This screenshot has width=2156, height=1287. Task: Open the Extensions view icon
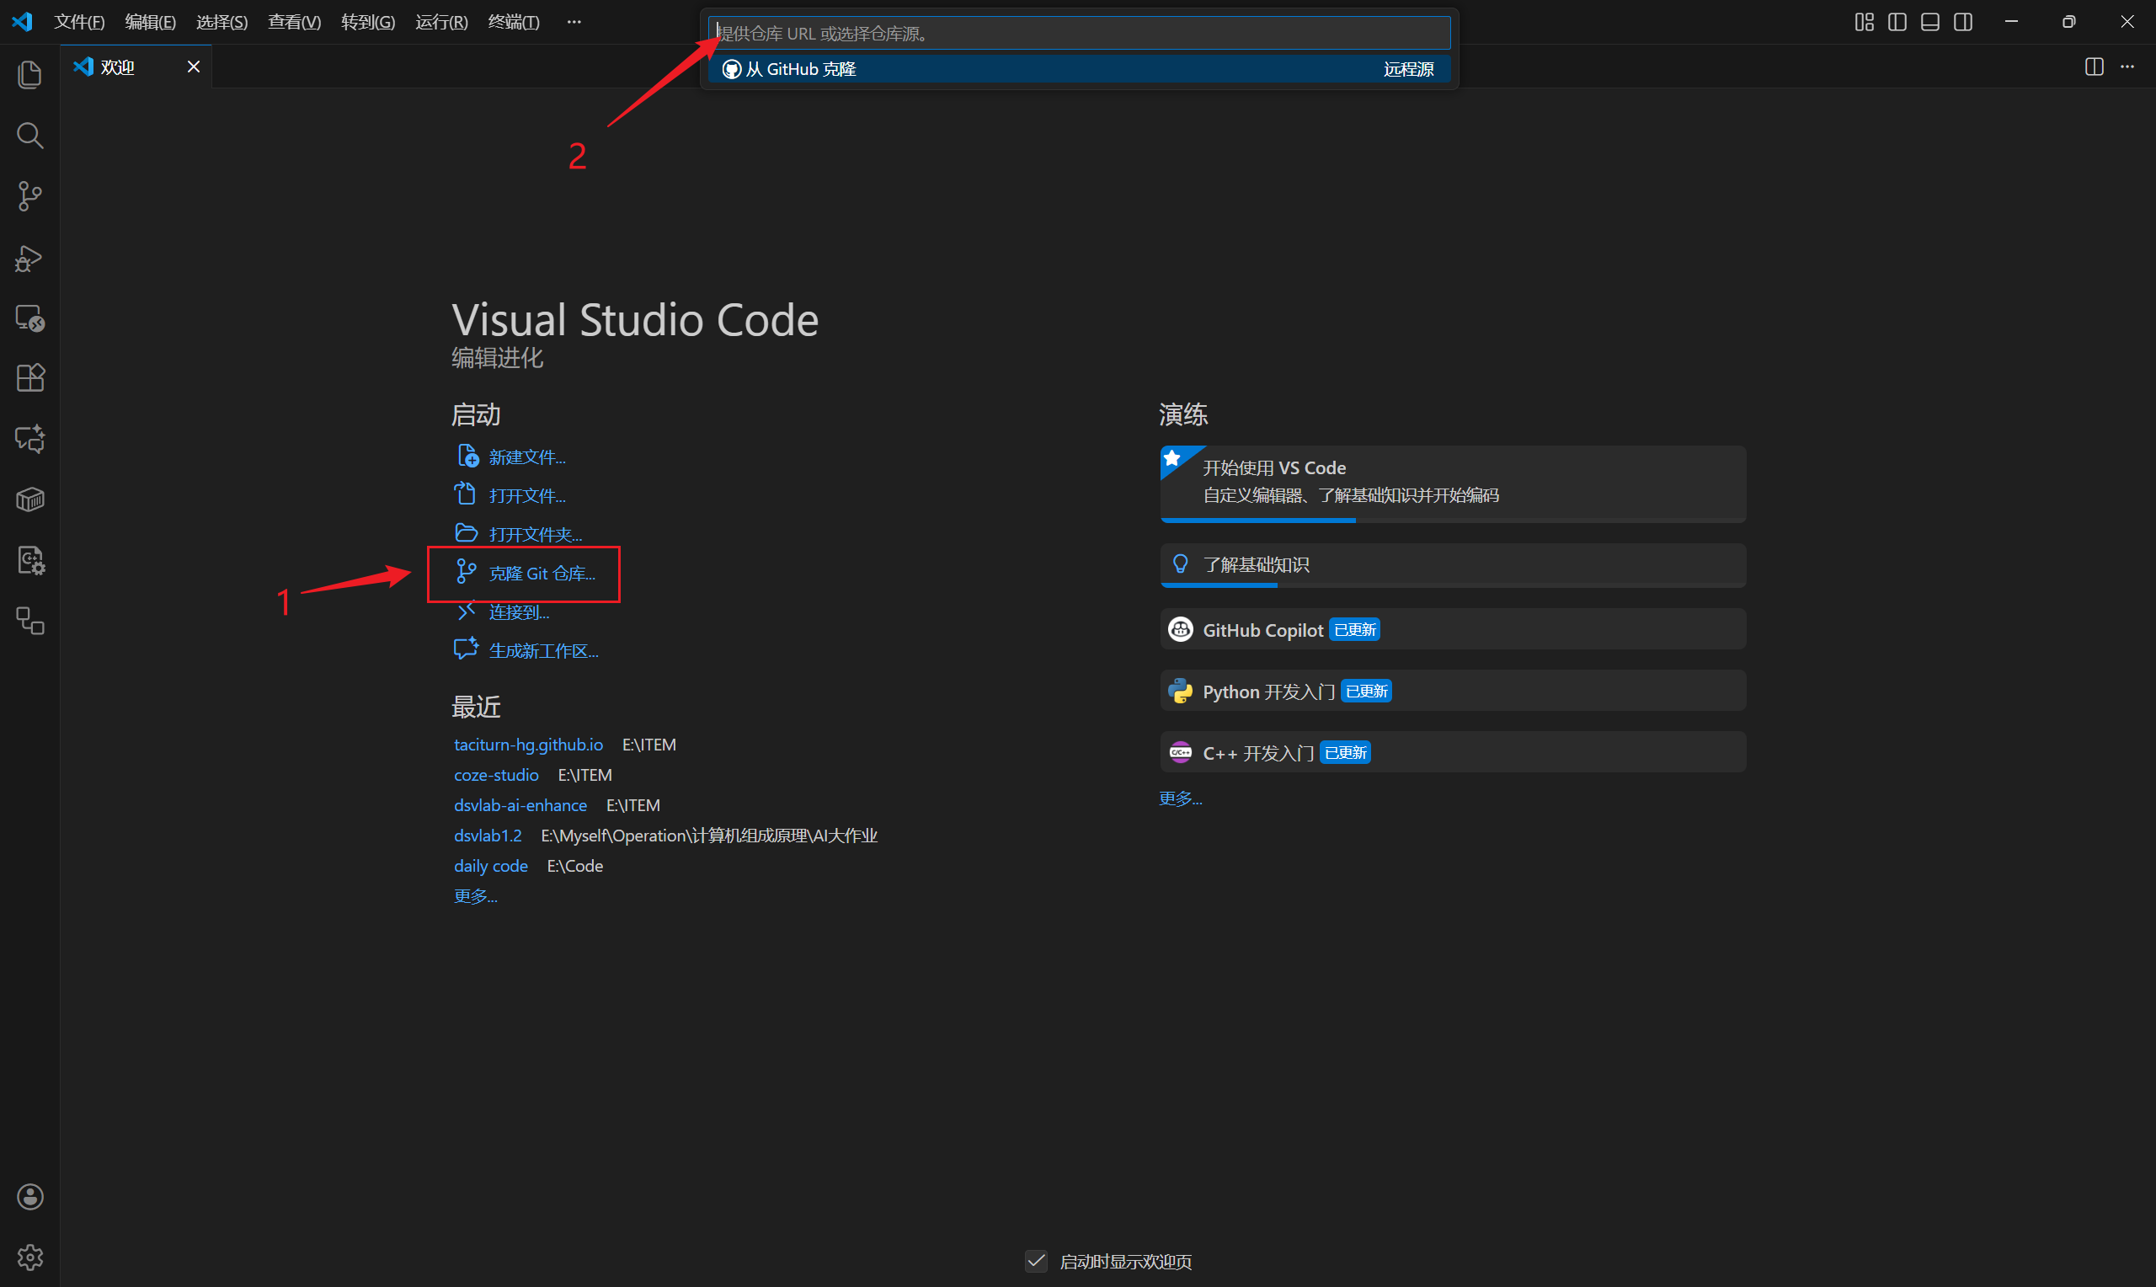29,378
